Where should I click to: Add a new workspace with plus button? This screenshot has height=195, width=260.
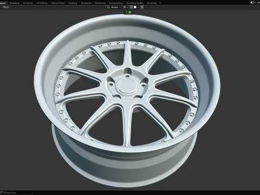(160, 3)
